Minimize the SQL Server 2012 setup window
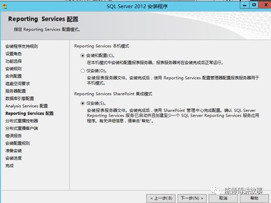Viewport: 271px width, 203px height. point(245,5)
